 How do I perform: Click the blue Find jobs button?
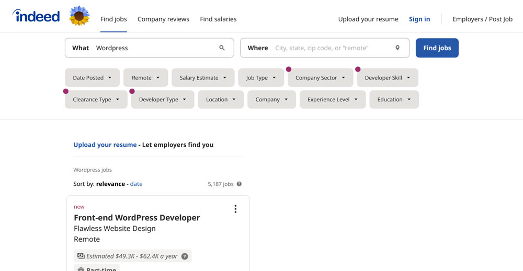pyautogui.click(x=437, y=48)
